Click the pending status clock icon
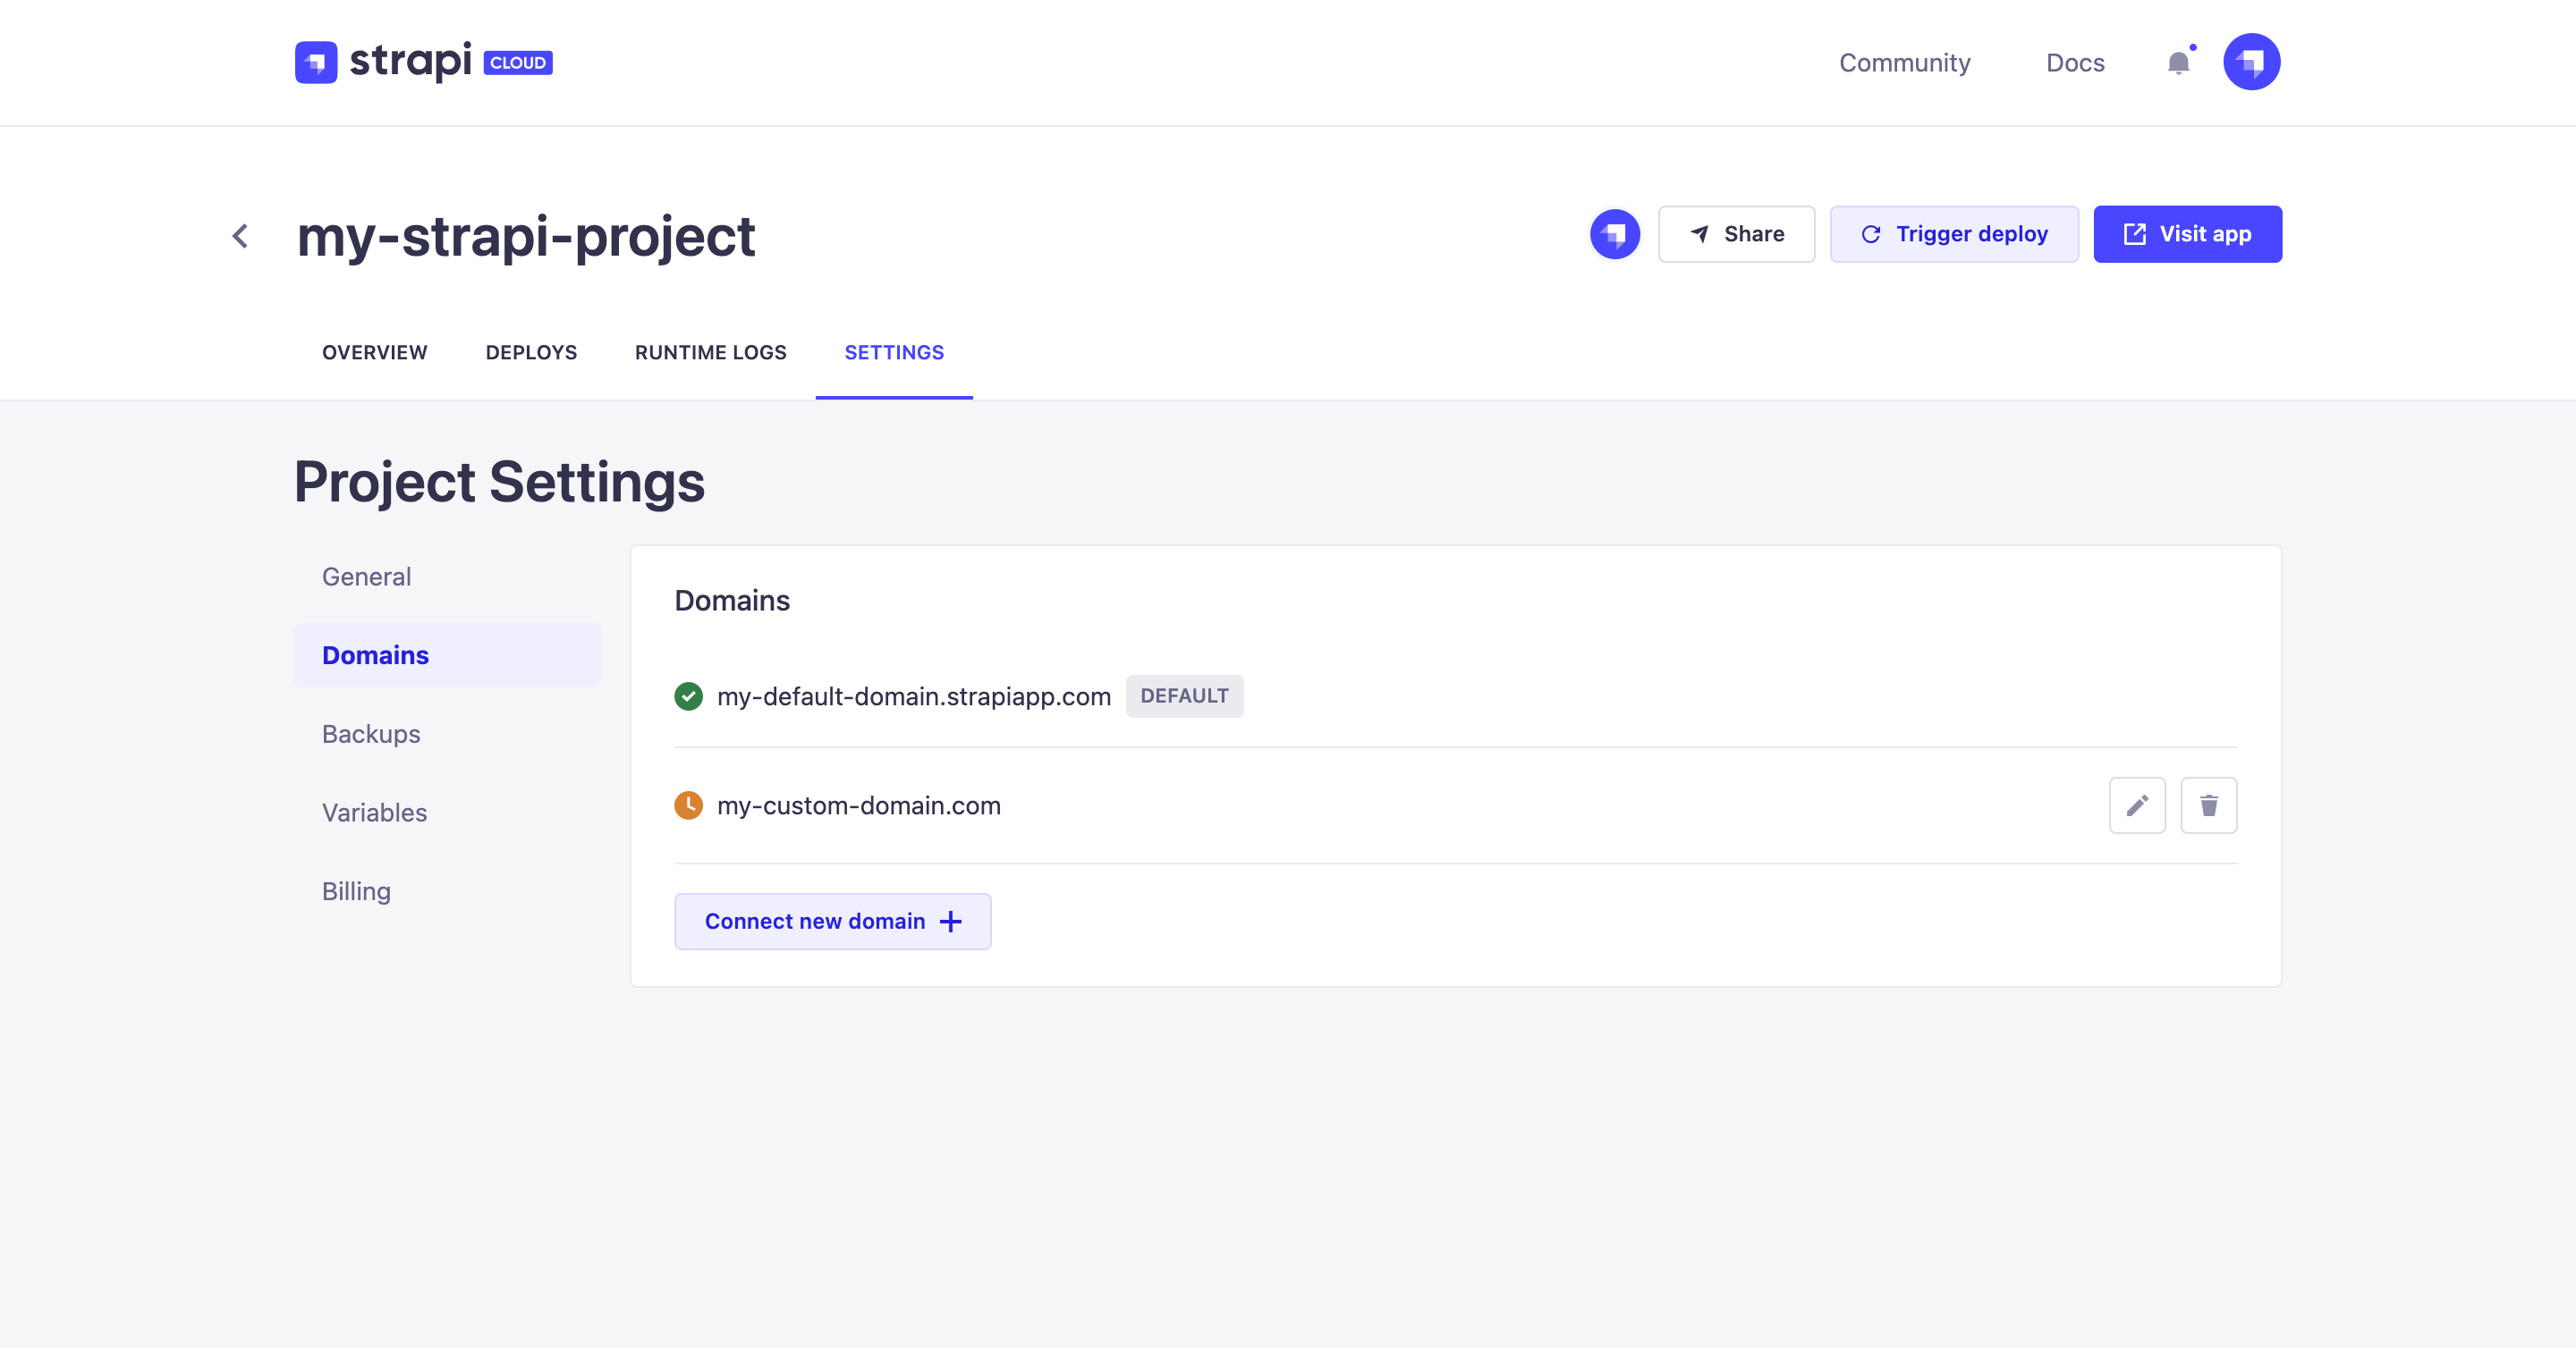The width and height of the screenshot is (2576, 1348). [688, 805]
